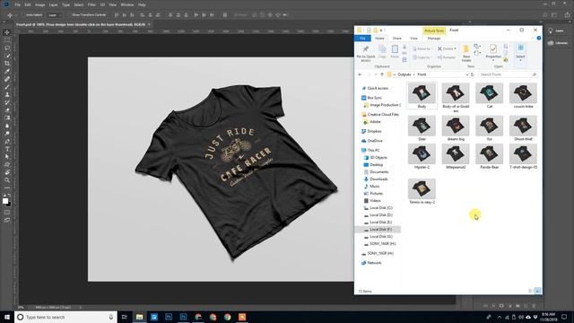Select the Clone Stamp tool
The height and width of the screenshot is (323, 574).
pos(7,94)
